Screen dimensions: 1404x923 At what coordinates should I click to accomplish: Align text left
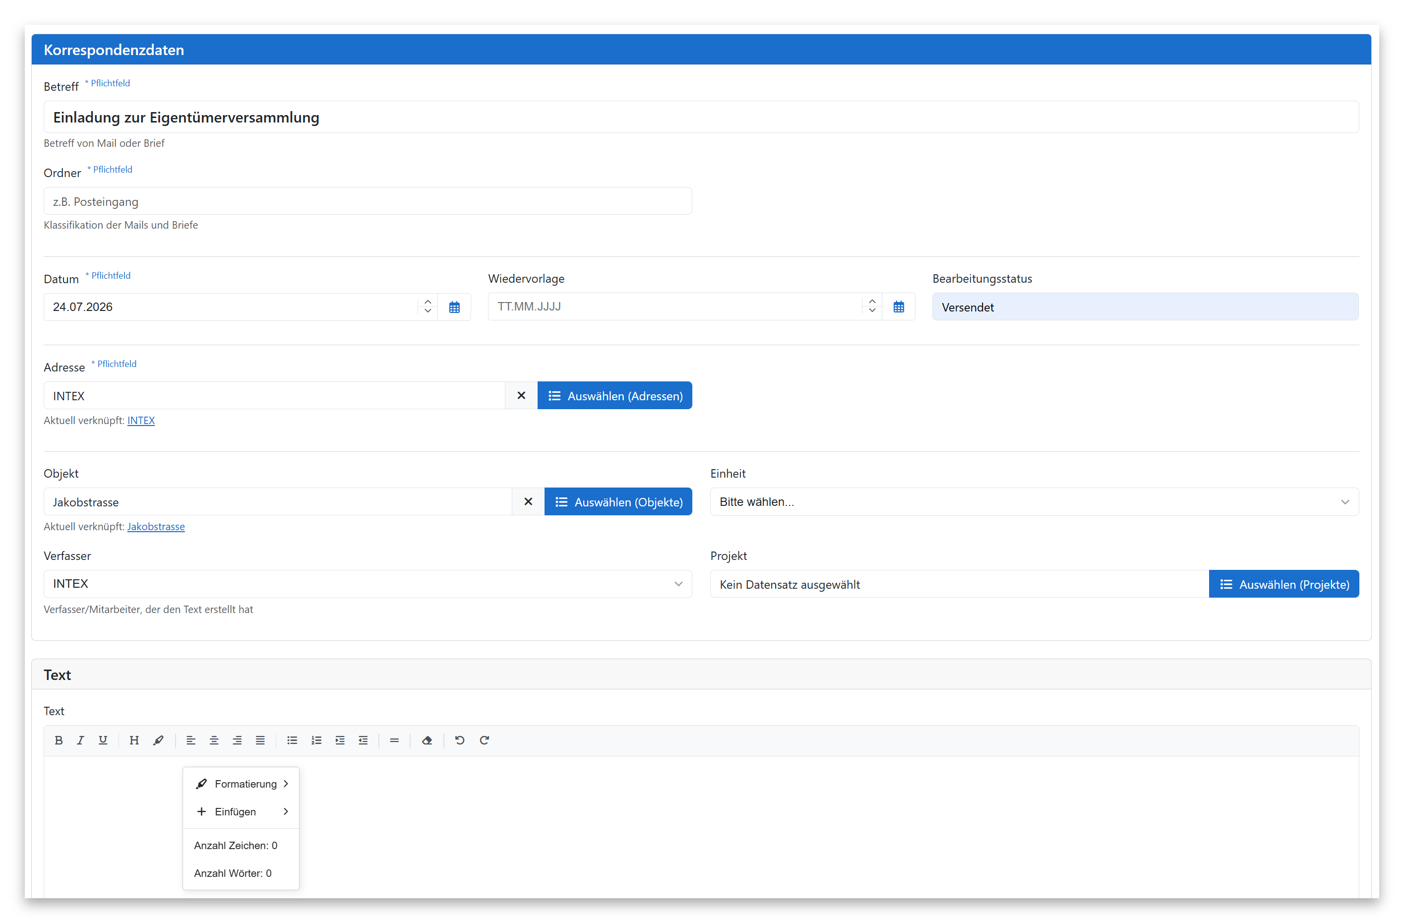coord(190,740)
